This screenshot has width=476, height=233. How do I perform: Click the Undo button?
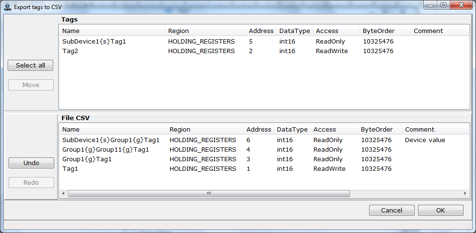click(x=31, y=163)
